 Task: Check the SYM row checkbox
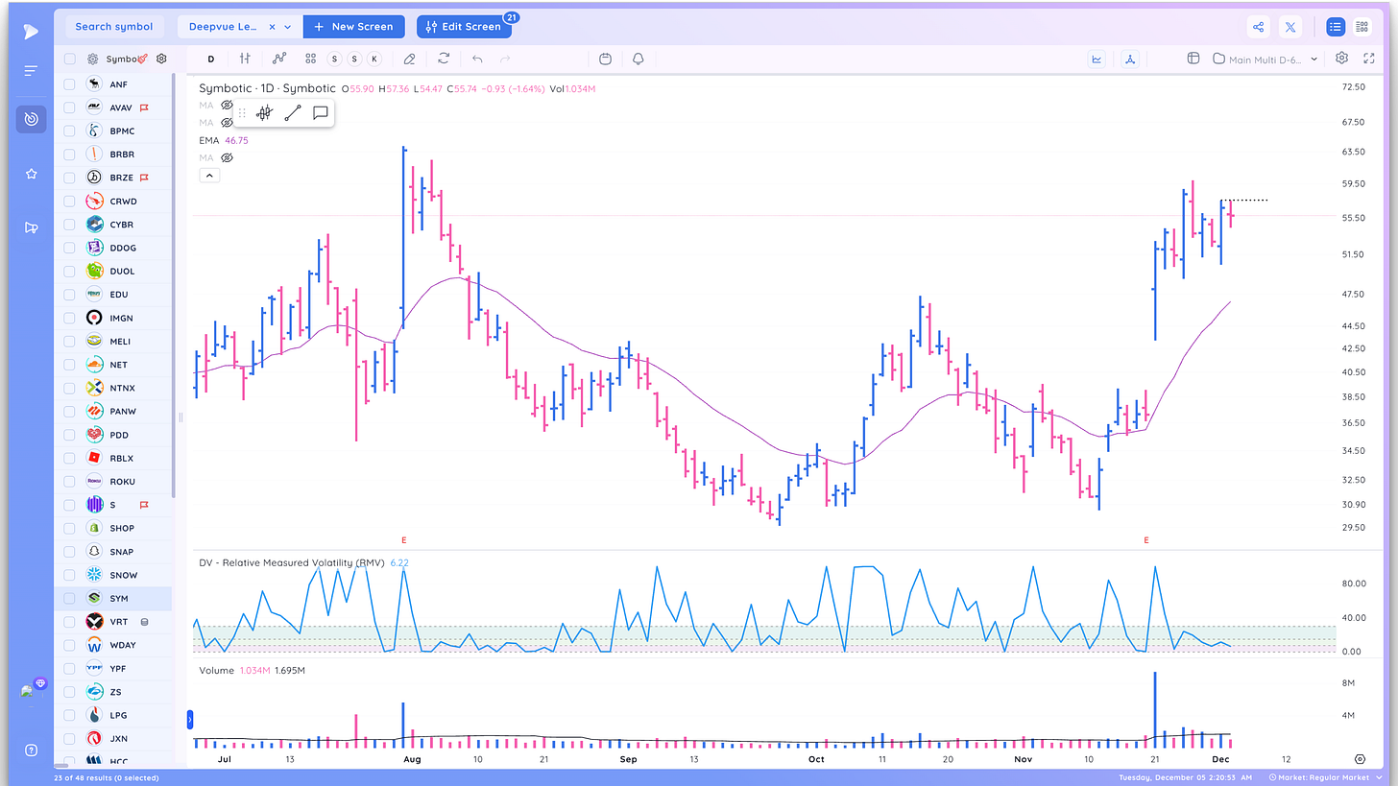pyautogui.click(x=69, y=598)
